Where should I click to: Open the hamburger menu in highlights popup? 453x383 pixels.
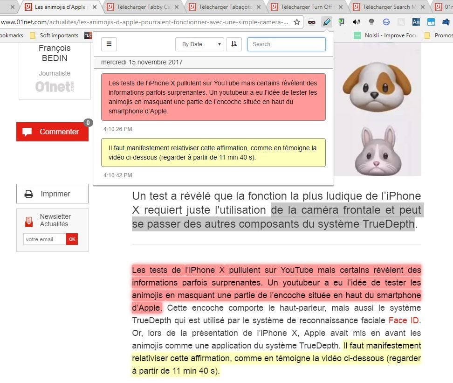click(x=109, y=44)
